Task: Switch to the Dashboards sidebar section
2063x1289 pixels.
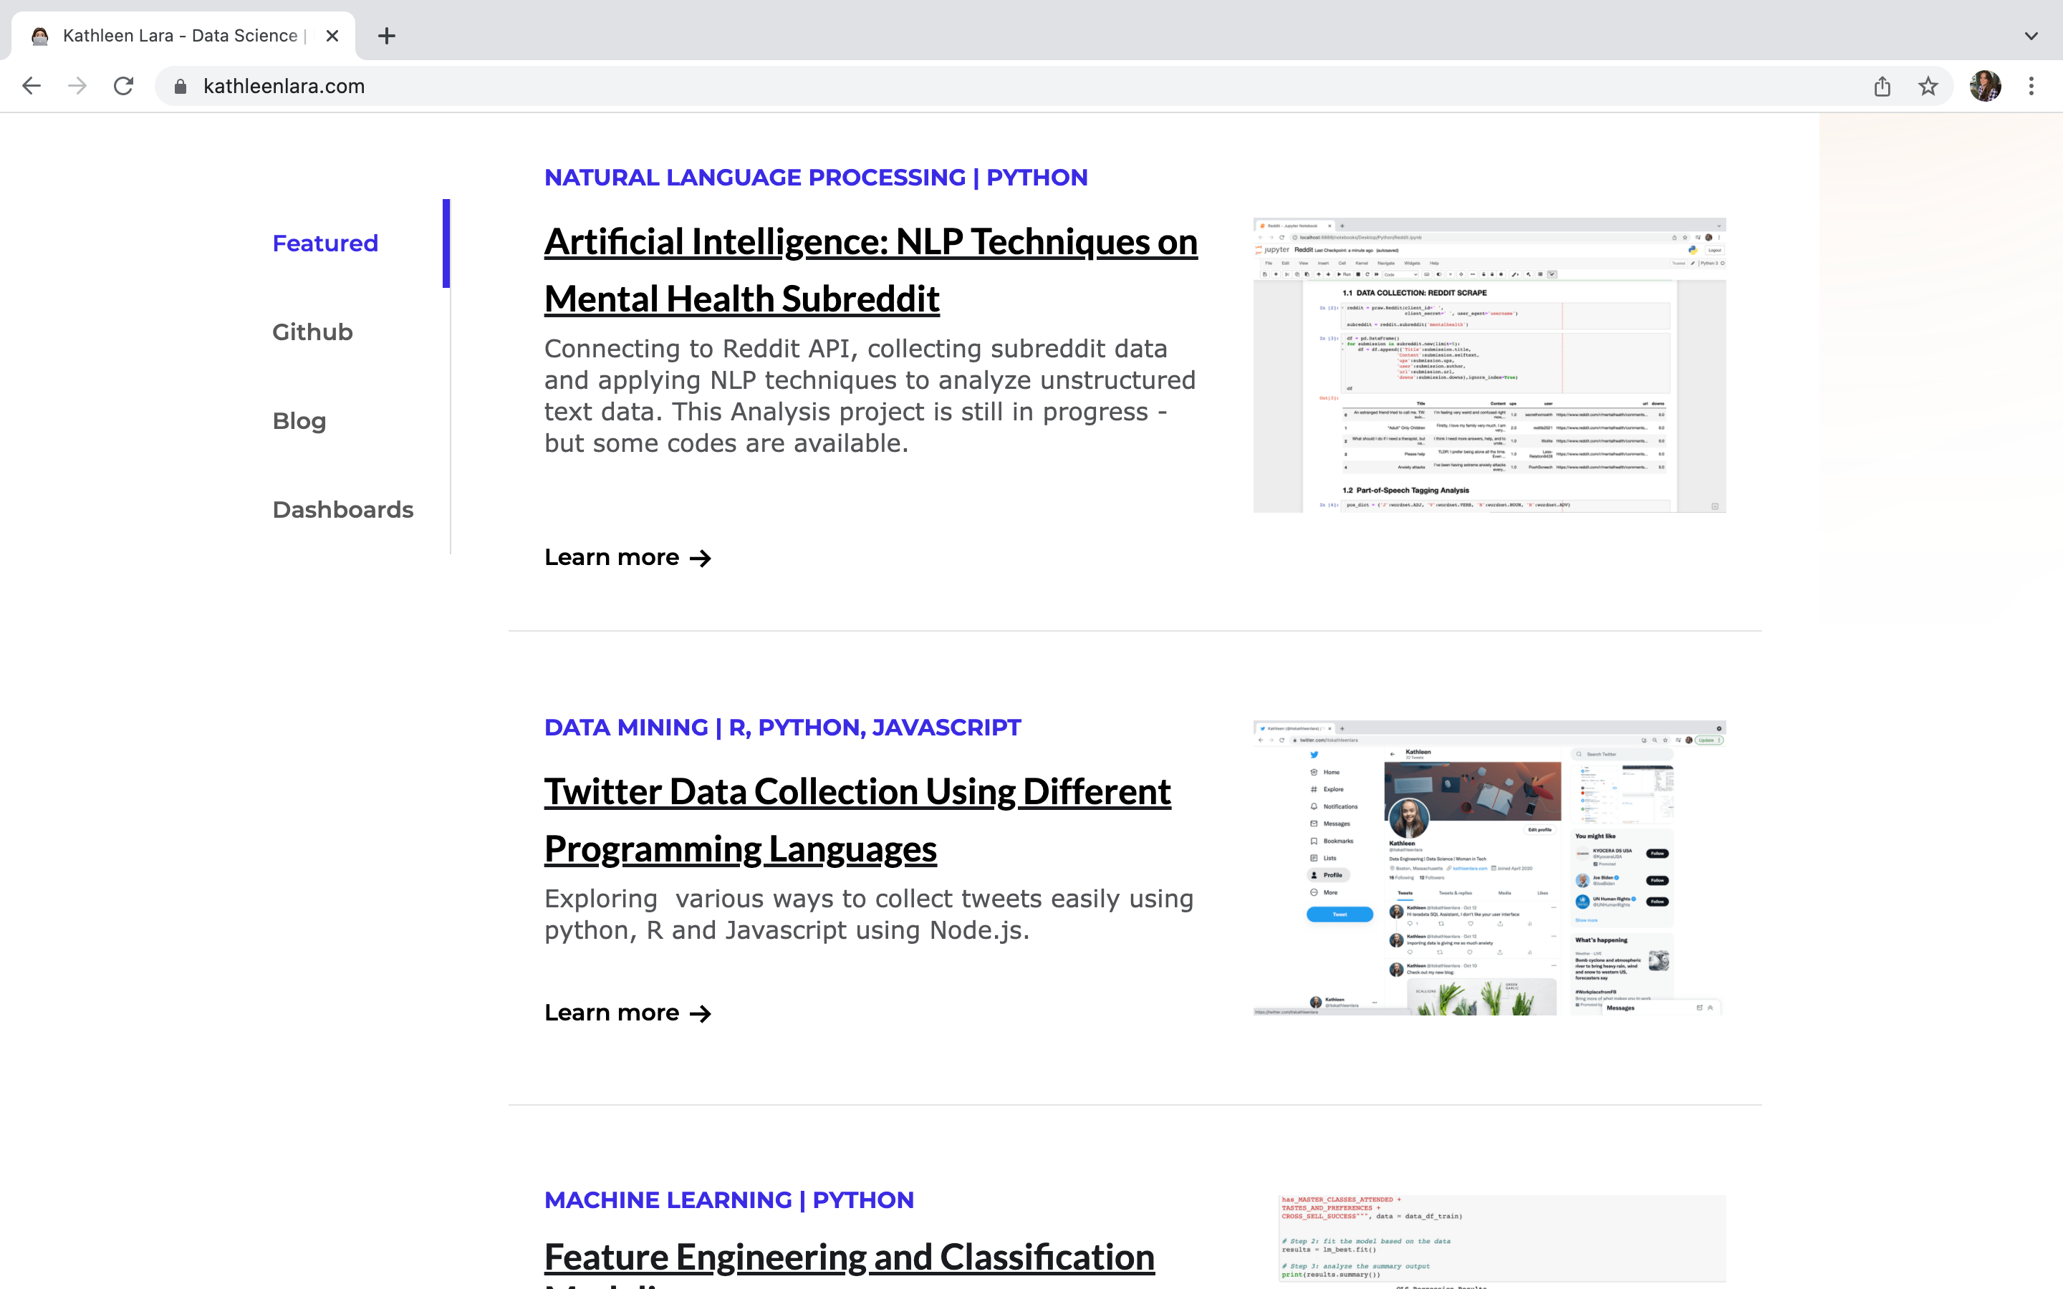Action: click(342, 510)
